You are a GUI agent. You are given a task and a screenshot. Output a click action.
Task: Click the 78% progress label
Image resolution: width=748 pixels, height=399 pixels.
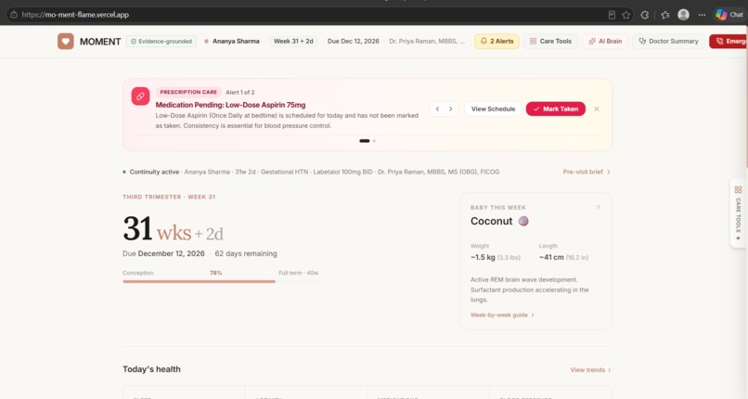(215, 273)
